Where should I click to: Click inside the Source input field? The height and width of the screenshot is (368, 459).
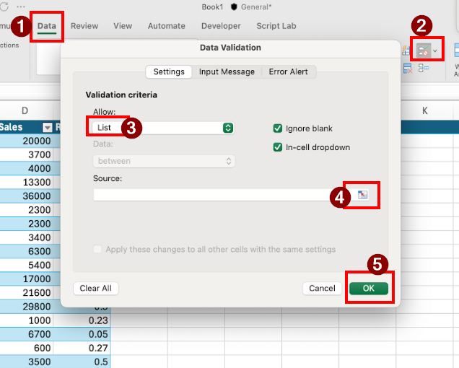click(x=224, y=195)
